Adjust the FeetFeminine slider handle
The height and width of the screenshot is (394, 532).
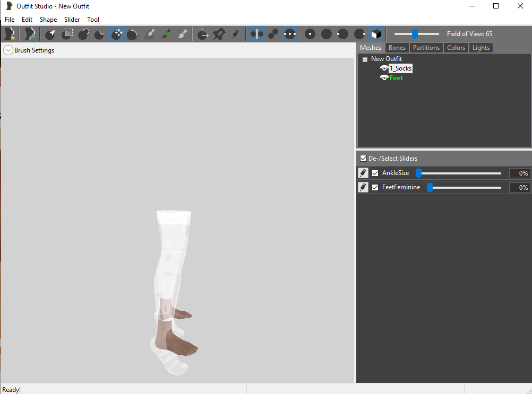[430, 187]
